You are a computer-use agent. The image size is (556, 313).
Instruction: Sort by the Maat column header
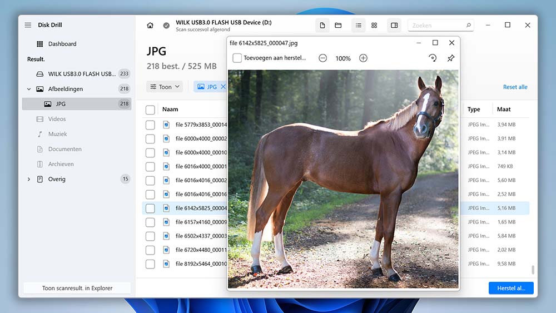(x=504, y=110)
